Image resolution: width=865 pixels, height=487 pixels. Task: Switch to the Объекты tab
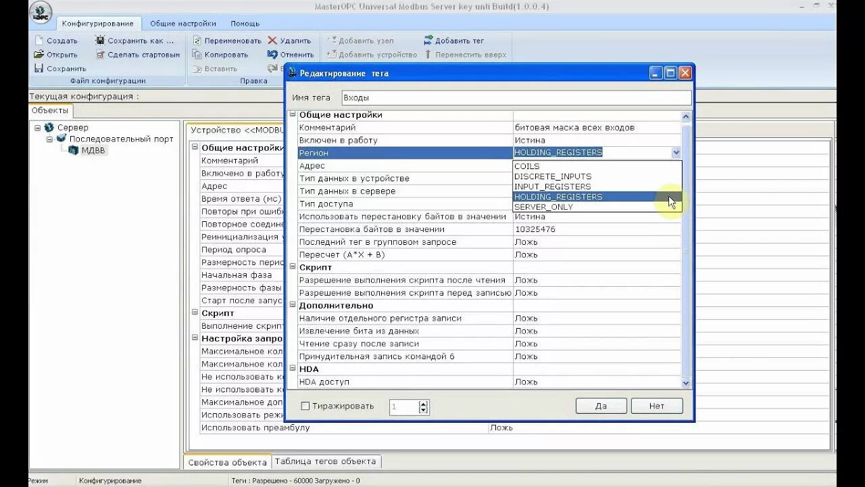50,110
